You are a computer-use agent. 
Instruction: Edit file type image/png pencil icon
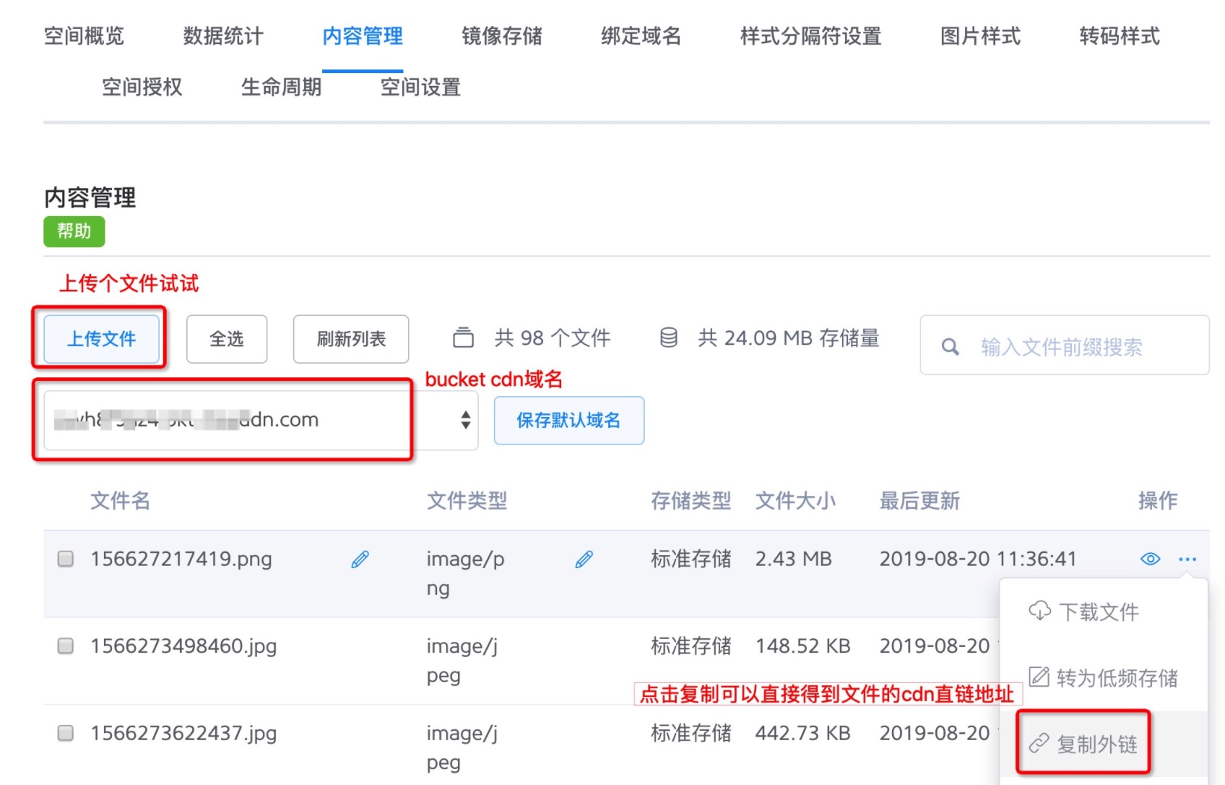click(584, 559)
